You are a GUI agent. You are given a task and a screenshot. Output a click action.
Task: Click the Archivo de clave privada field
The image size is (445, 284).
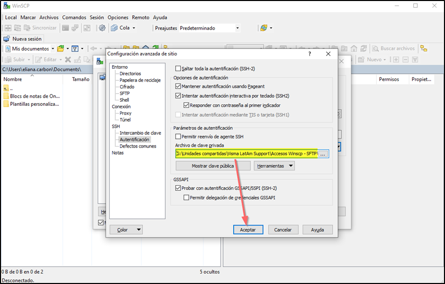pyautogui.click(x=246, y=154)
